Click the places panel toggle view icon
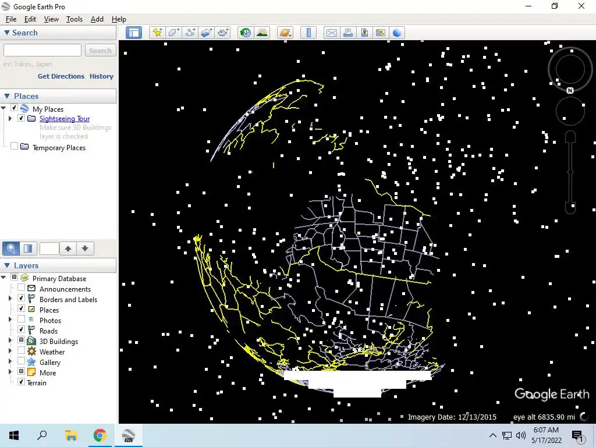Viewport: 596px width, 447px height. 28,249
